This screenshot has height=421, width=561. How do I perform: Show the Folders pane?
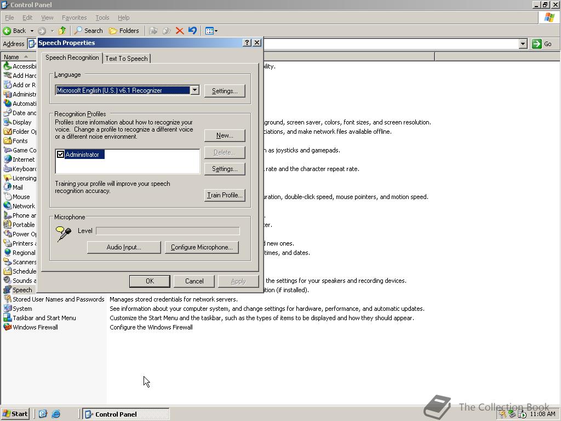tap(124, 31)
